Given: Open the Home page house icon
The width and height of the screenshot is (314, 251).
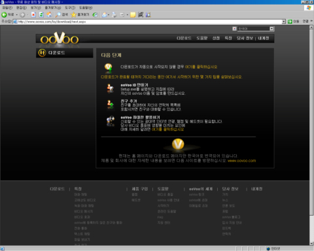Looking at the screenshot, I should tap(49, 14).
